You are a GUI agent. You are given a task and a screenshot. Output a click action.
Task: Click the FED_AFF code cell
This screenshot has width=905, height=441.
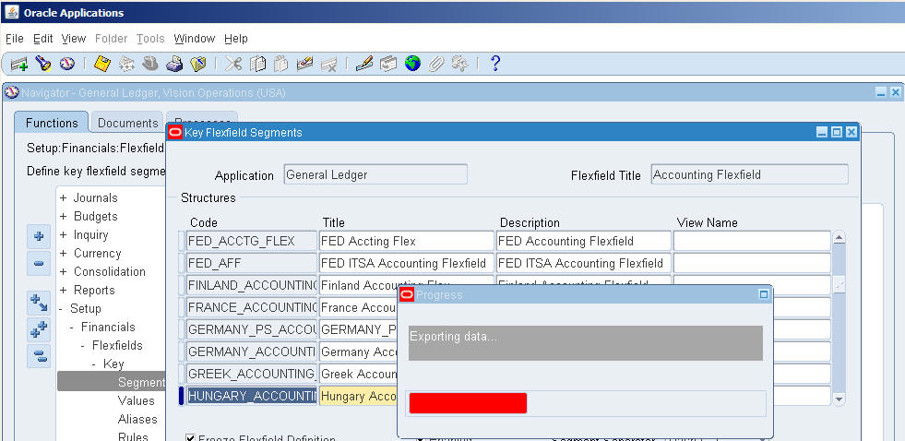click(252, 263)
